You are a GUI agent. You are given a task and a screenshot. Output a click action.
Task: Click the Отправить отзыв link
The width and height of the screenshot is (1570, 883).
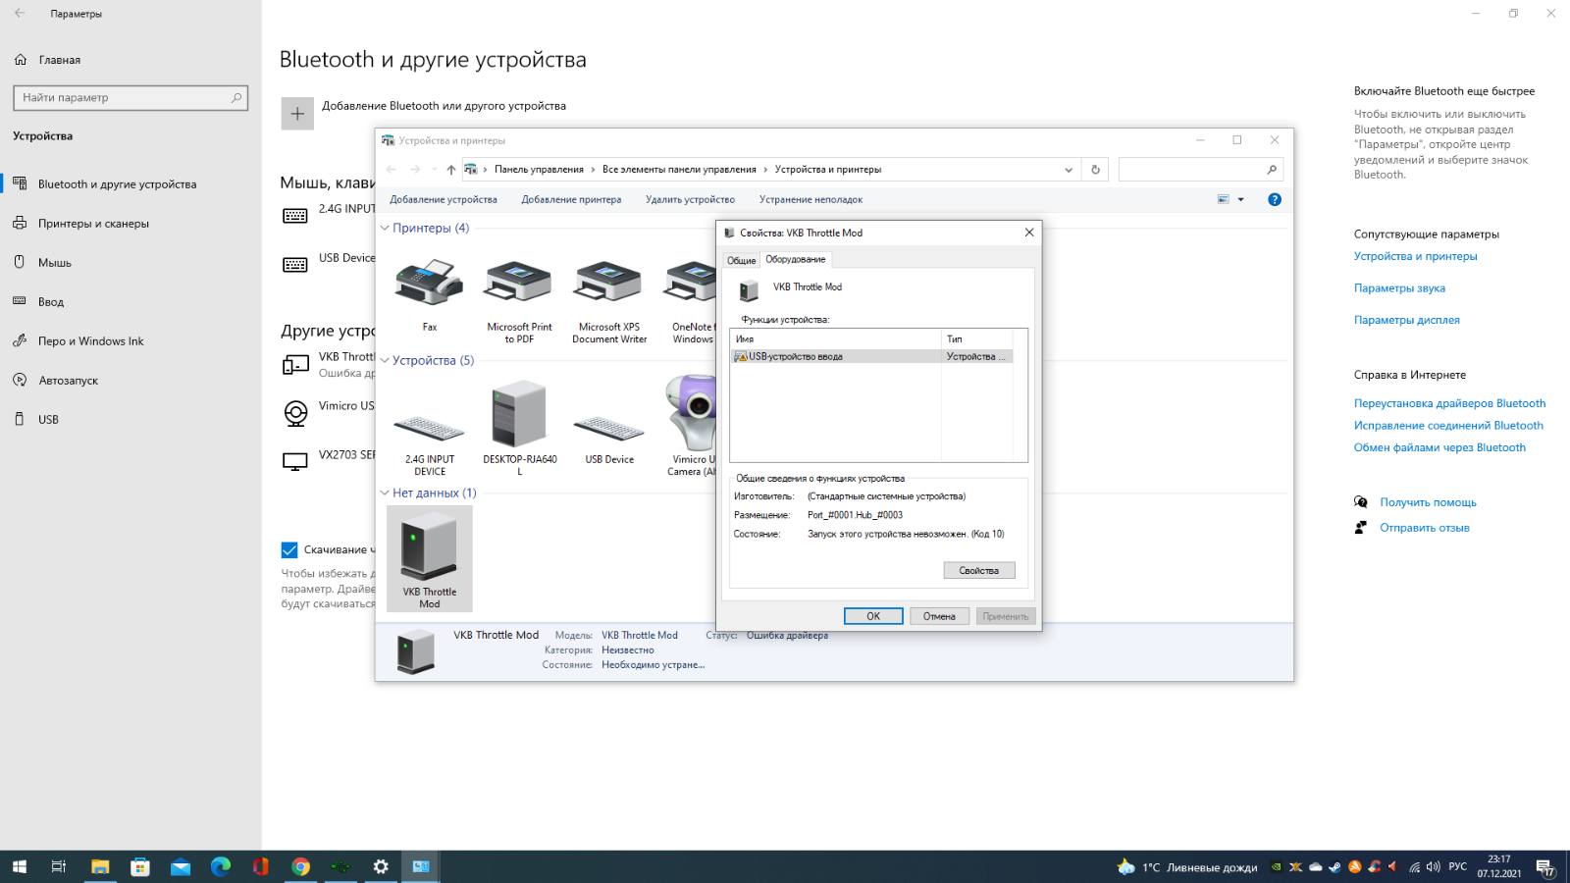tap(1425, 528)
